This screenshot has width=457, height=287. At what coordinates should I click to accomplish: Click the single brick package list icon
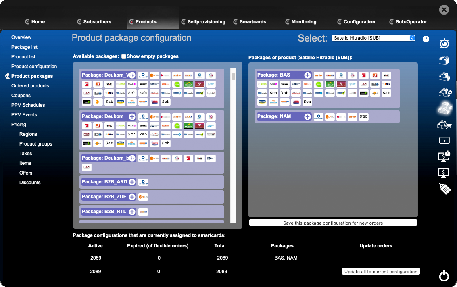pyautogui.click(x=444, y=60)
